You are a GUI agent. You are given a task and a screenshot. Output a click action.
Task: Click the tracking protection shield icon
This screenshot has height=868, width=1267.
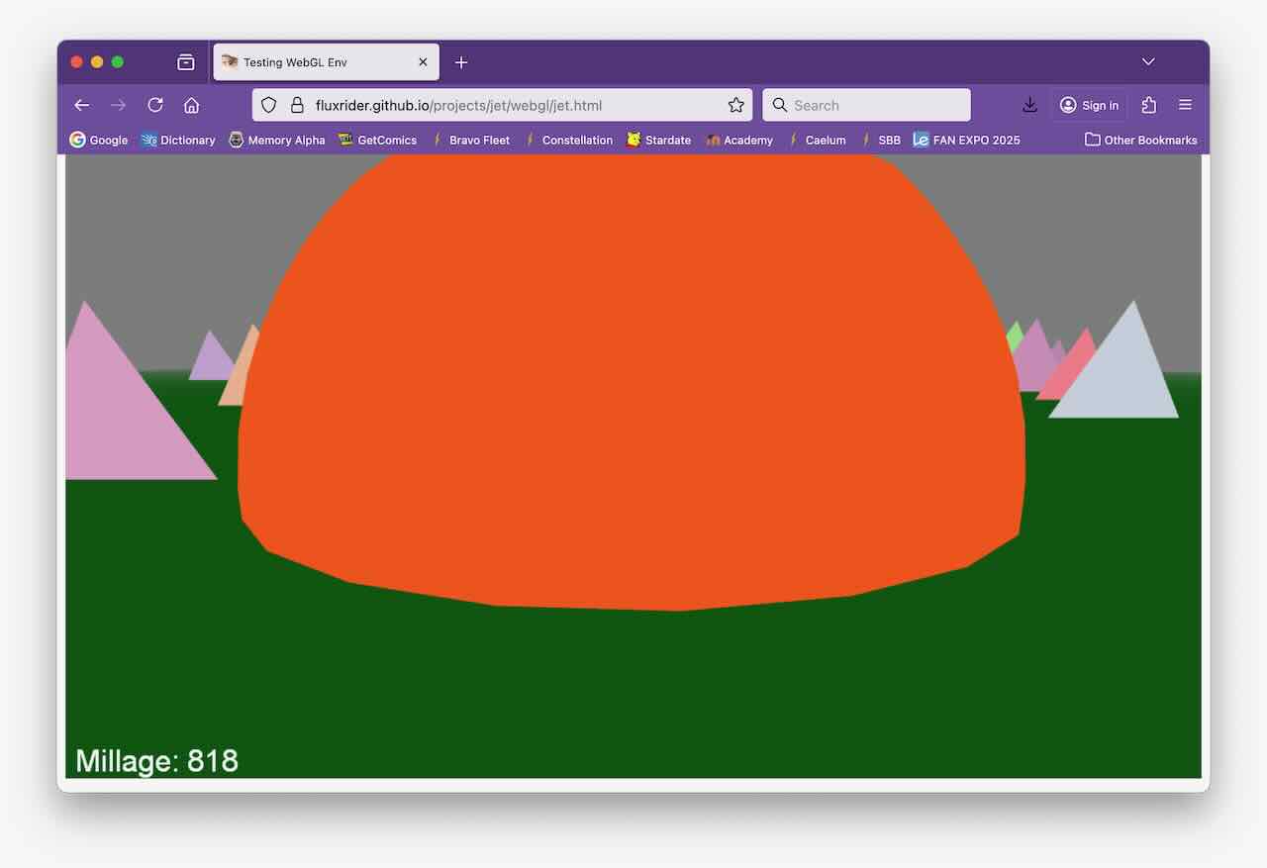(269, 105)
